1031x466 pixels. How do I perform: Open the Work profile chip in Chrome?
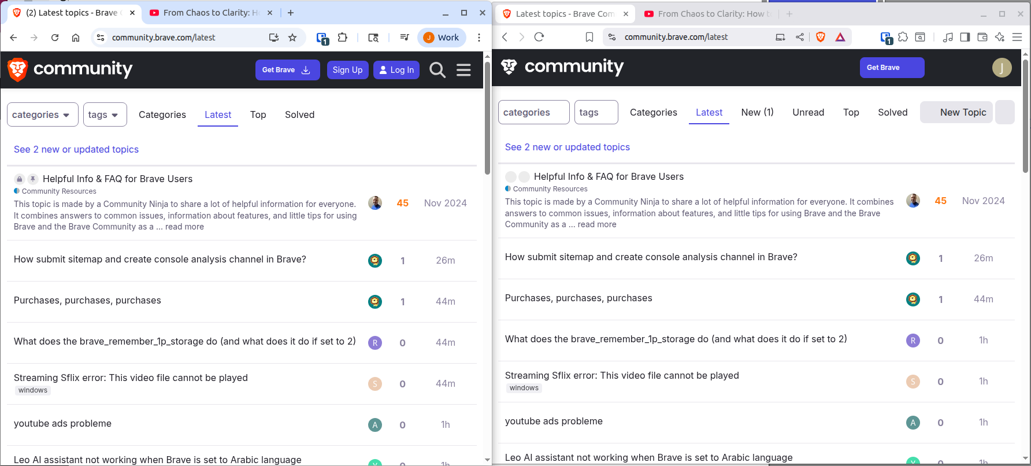point(442,38)
